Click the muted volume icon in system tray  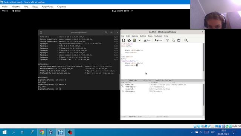(201, 132)
